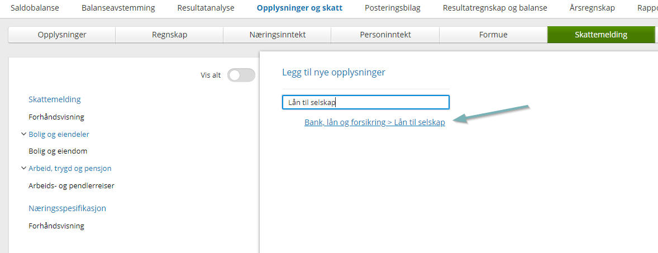
Task: Collapse the Arbeid, trygd og pensjon chevron
Action: point(23,168)
